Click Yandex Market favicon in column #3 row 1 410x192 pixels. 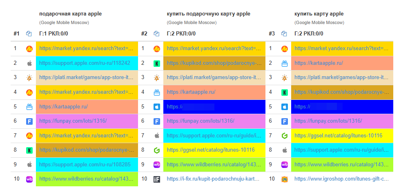click(x=285, y=49)
